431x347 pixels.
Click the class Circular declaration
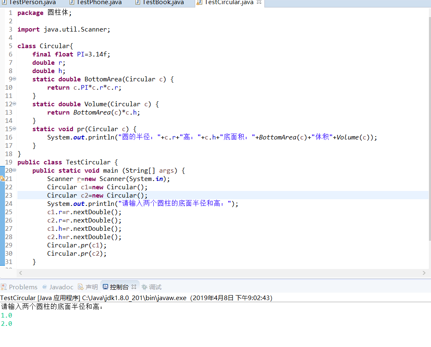[x=45, y=46]
